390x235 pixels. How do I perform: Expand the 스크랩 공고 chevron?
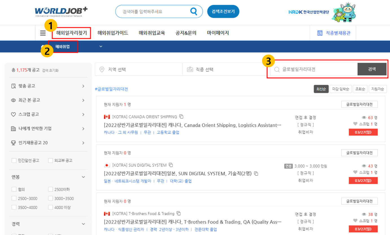[x=83, y=115]
